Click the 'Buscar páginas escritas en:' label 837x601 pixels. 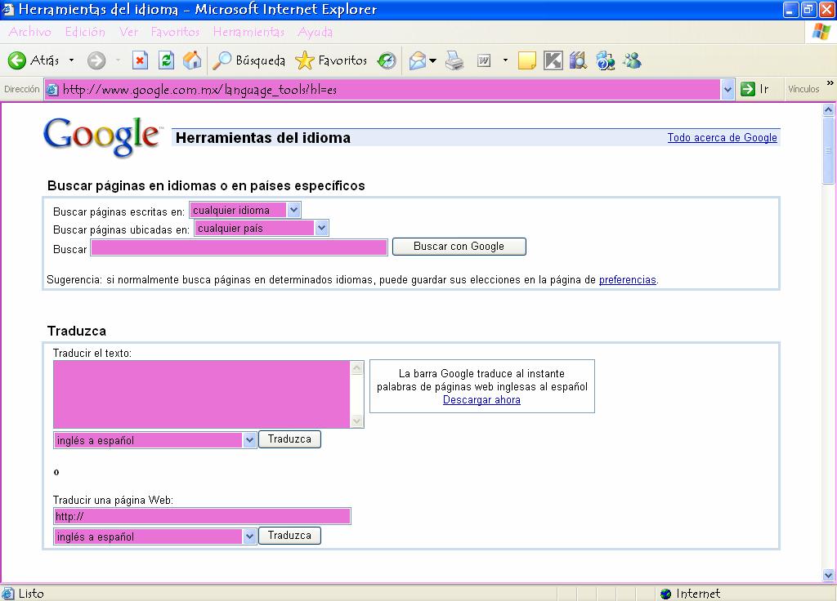[119, 211]
